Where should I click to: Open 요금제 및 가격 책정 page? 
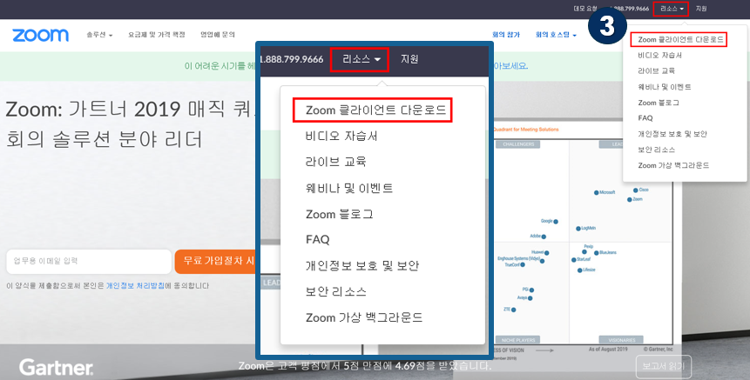coord(157,35)
